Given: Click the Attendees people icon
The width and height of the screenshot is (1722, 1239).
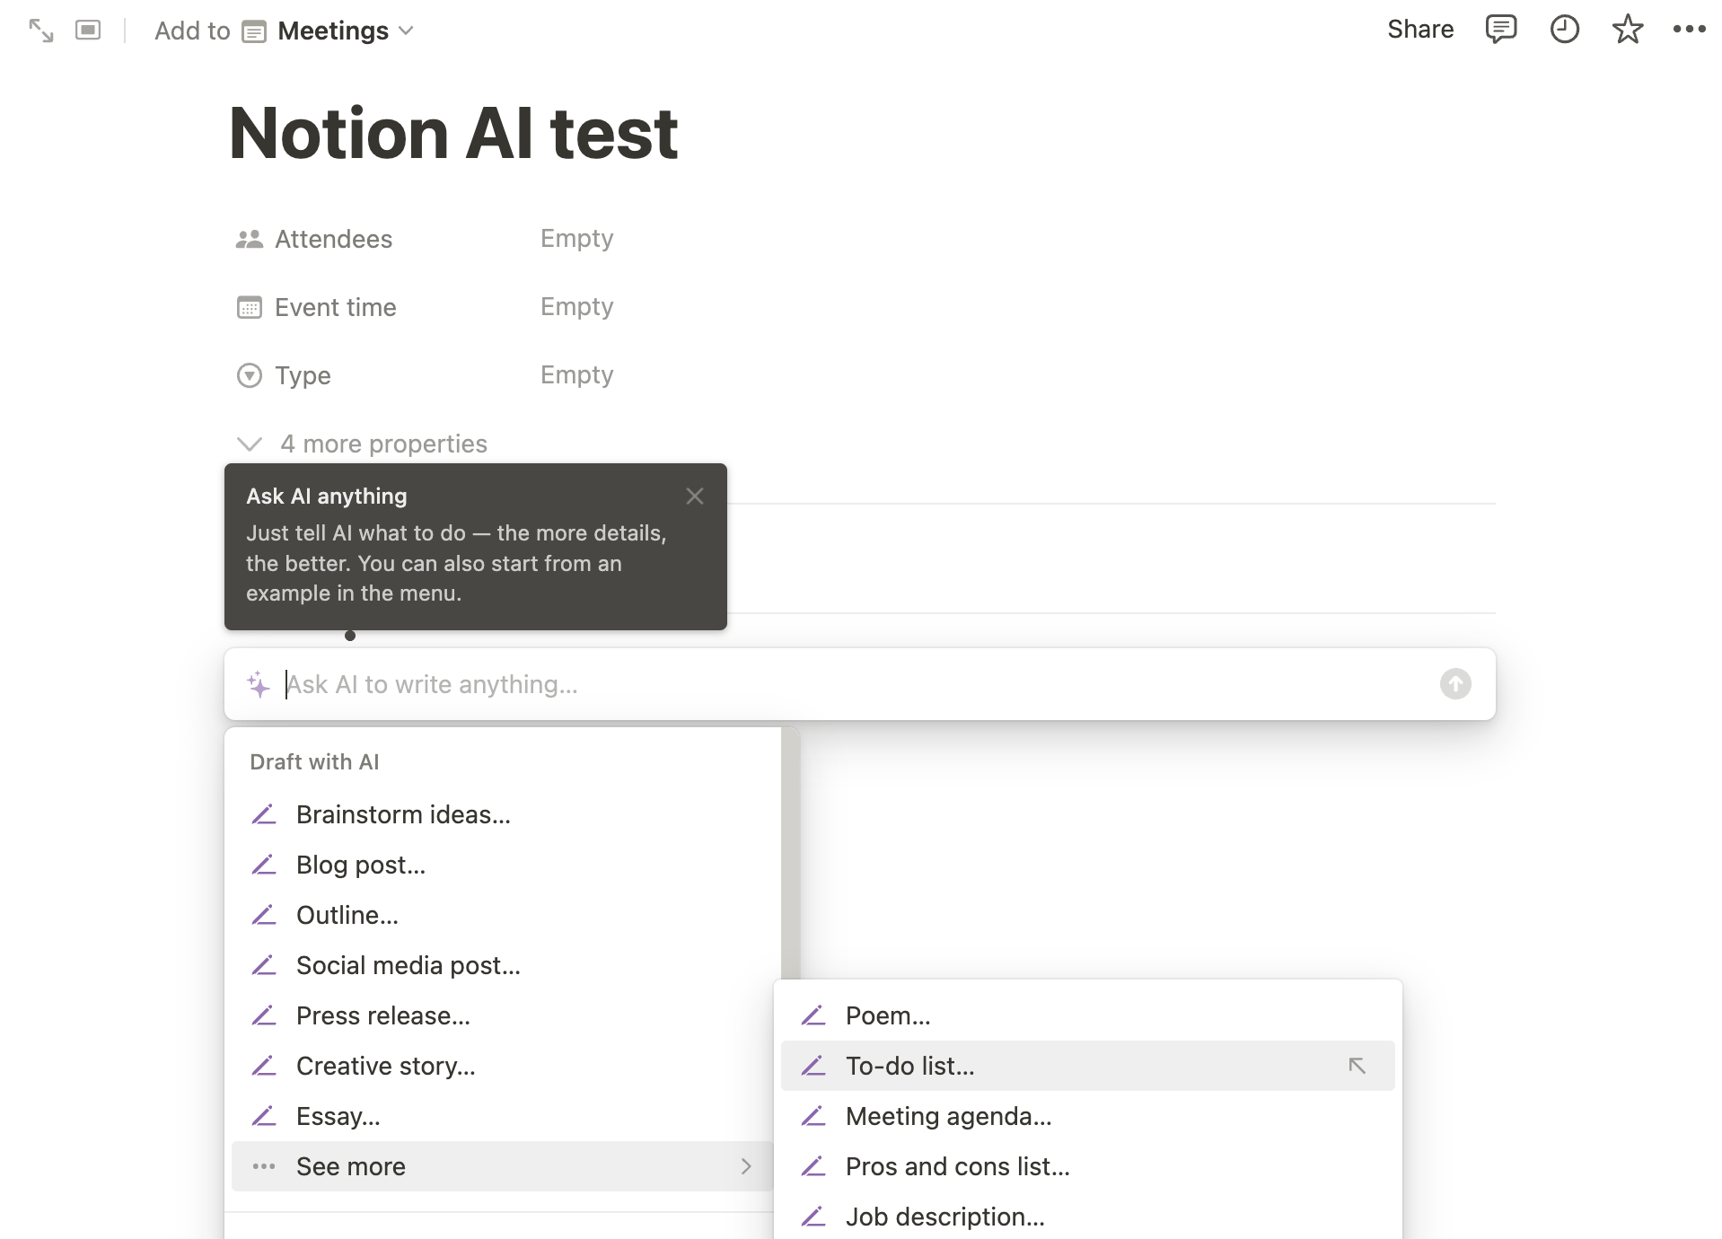Looking at the screenshot, I should coord(249,239).
